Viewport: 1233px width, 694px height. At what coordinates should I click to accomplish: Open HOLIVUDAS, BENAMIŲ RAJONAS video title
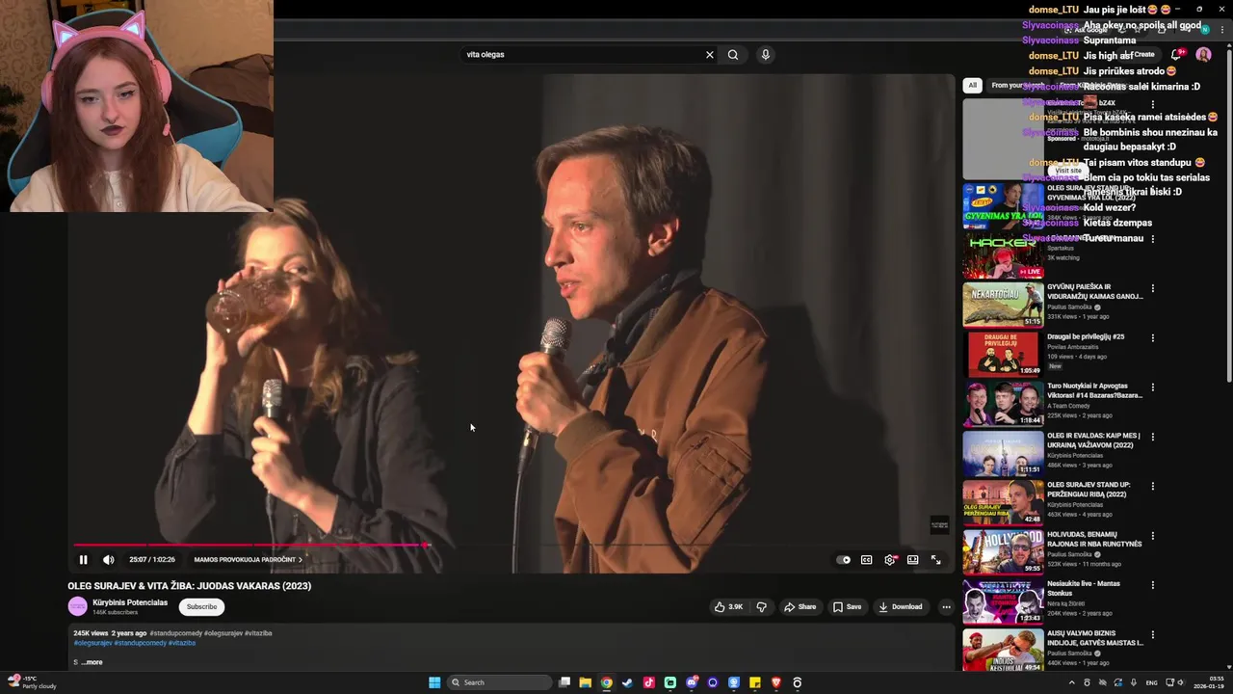coord(1094,539)
